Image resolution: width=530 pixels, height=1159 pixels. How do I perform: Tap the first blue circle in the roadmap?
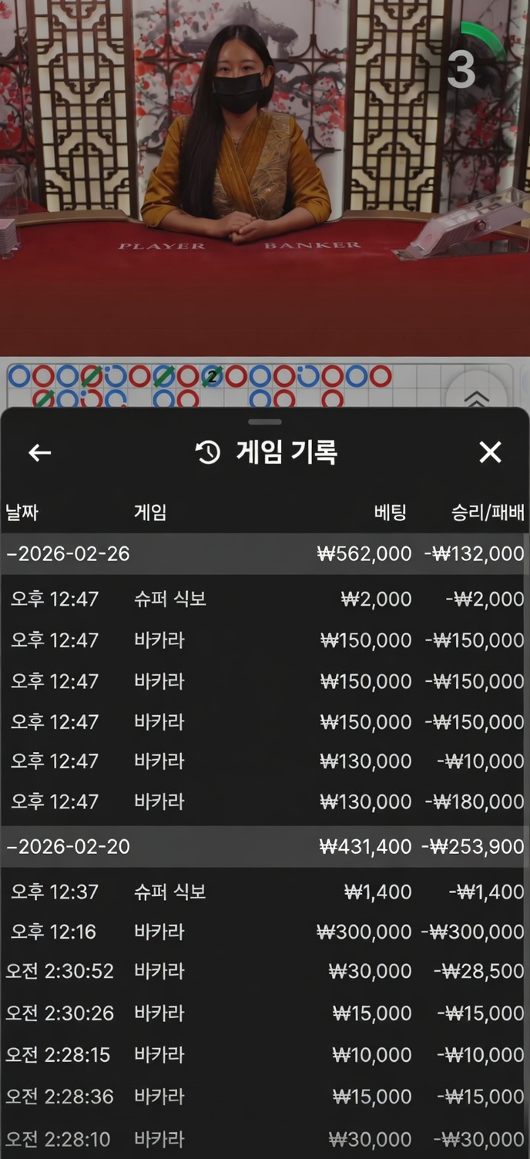(x=19, y=376)
